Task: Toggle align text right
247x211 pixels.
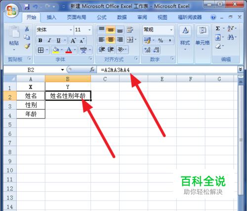Action: (x=120, y=40)
